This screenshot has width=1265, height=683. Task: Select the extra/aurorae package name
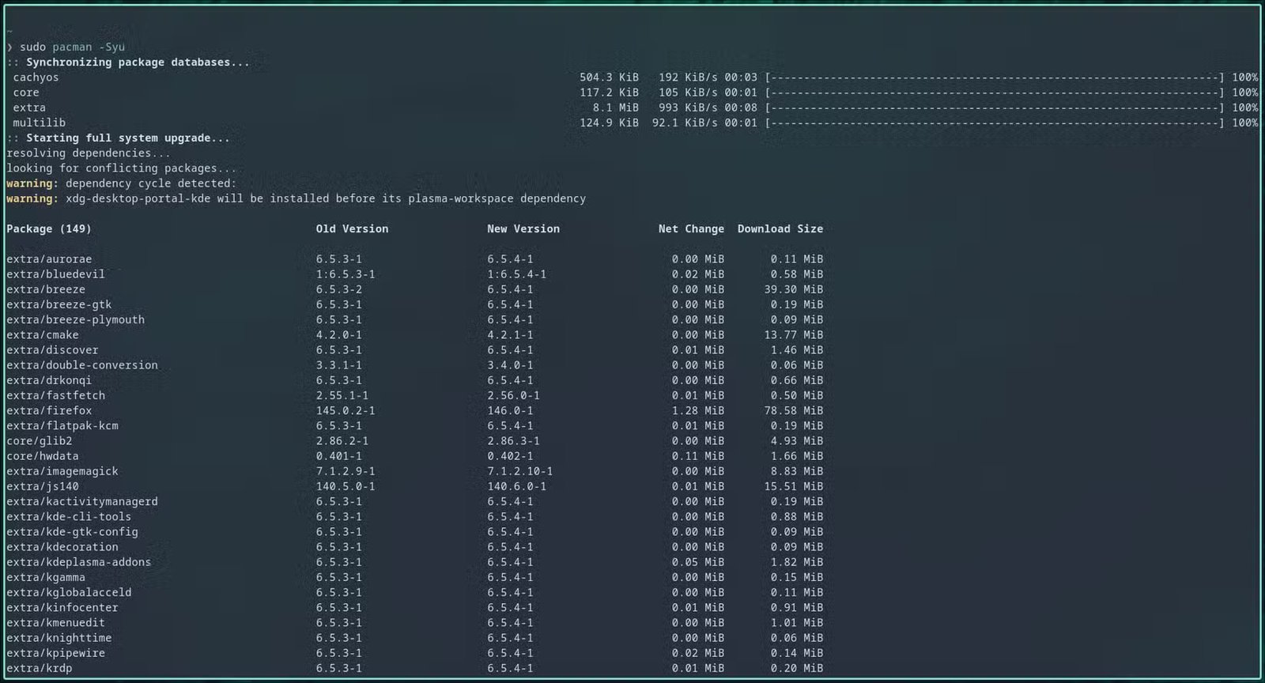pos(49,259)
